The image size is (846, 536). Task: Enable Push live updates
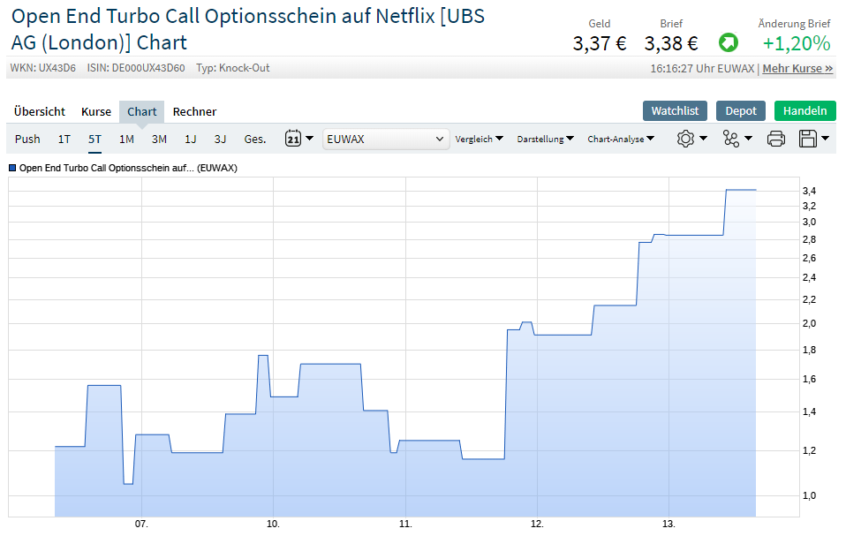pyautogui.click(x=27, y=139)
